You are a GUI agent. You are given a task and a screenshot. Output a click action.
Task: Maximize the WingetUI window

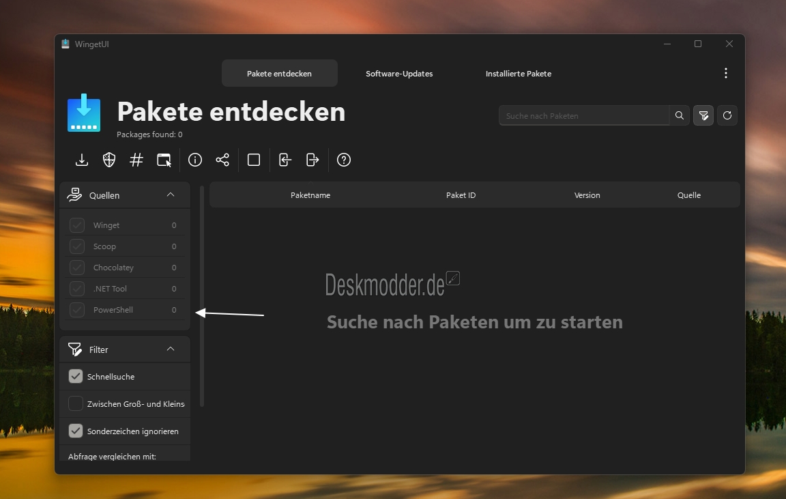click(698, 44)
